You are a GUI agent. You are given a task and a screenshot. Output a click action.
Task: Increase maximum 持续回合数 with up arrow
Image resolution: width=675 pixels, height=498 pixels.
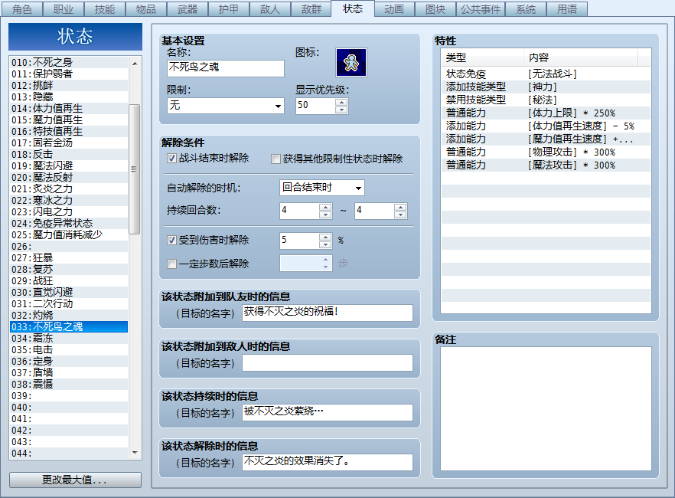pos(400,207)
